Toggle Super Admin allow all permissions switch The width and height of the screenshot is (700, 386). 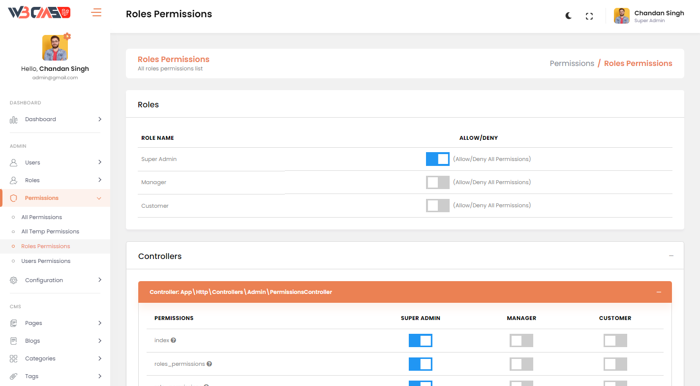point(437,159)
